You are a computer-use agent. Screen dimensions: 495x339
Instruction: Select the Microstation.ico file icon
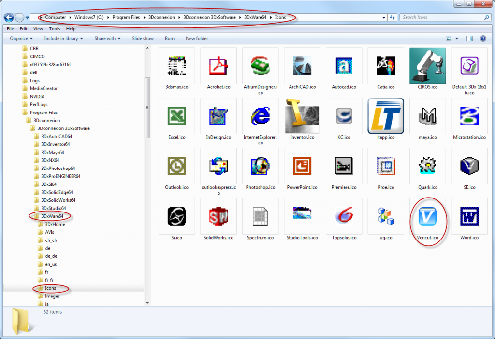click(x=469, y=116)
